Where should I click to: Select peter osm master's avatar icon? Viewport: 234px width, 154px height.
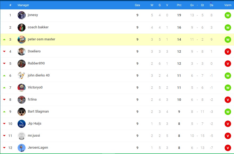22,40
